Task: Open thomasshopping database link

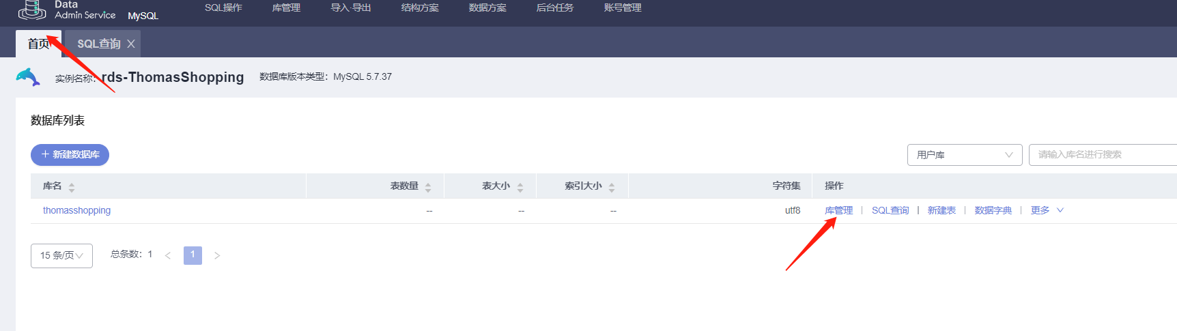Action: click(76, 210)
